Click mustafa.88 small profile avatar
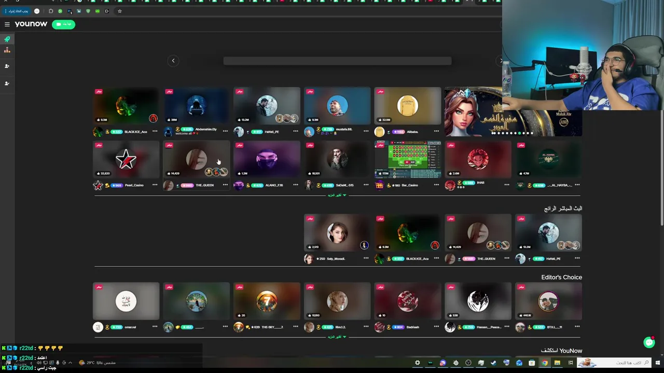664x373 pixels. [x=309, y=132]
